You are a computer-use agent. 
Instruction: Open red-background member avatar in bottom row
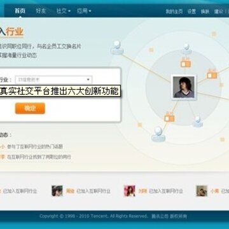[x=130, y=191]
